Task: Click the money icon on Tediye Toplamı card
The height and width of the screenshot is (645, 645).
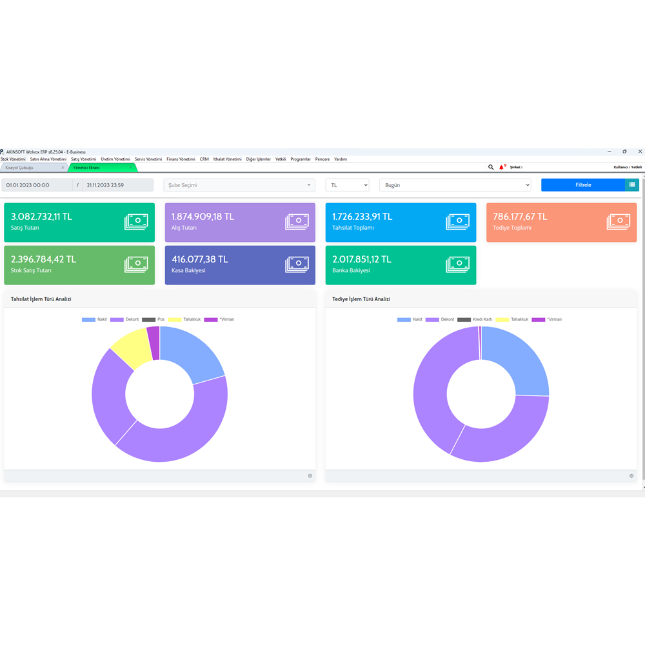Action: (x=618, y=222)
